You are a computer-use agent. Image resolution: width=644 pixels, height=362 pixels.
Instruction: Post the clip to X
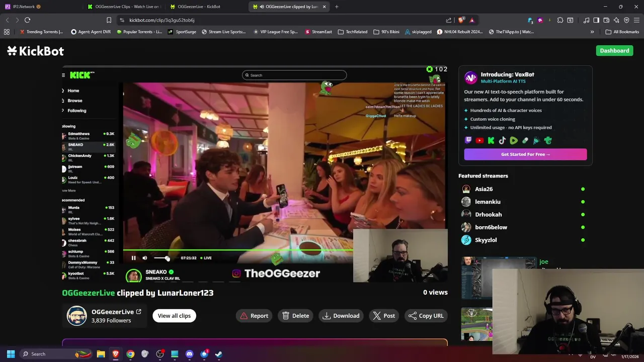point(384,316)
